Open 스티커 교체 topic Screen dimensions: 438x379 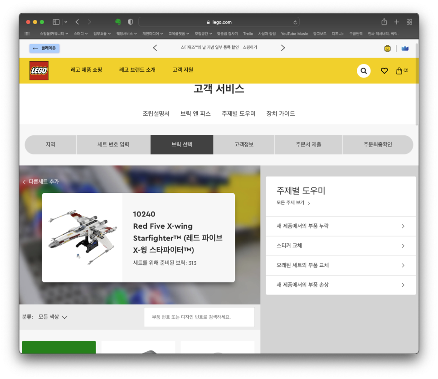tap(341, 246)
